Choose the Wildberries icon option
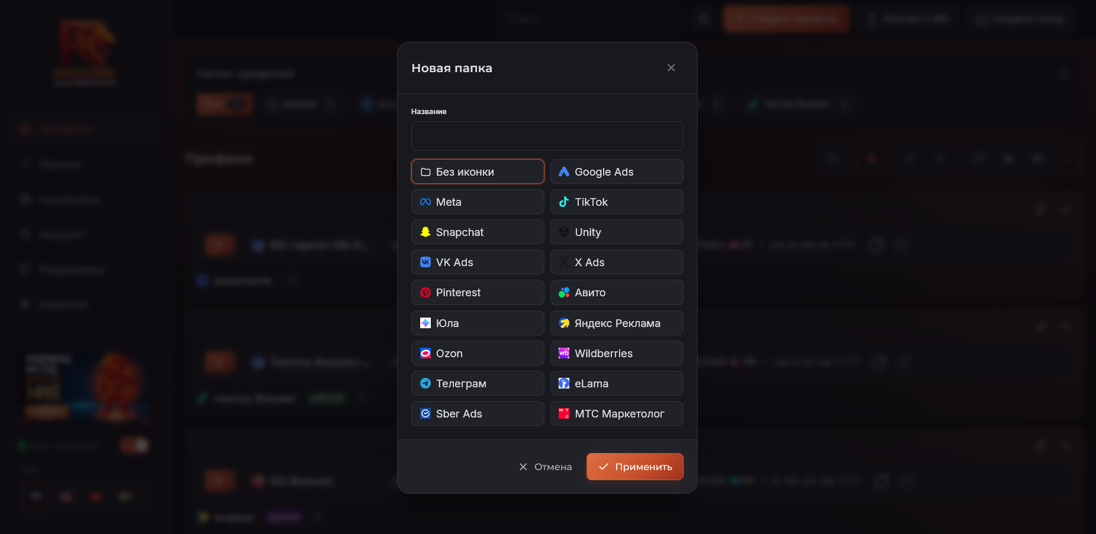Image resolution: width=1096 pixels, height=534 pixels. [617, 353]
